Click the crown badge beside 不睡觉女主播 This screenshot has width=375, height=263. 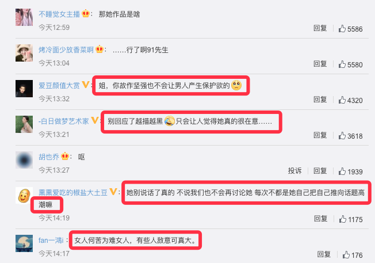click(x=86, y=13)
